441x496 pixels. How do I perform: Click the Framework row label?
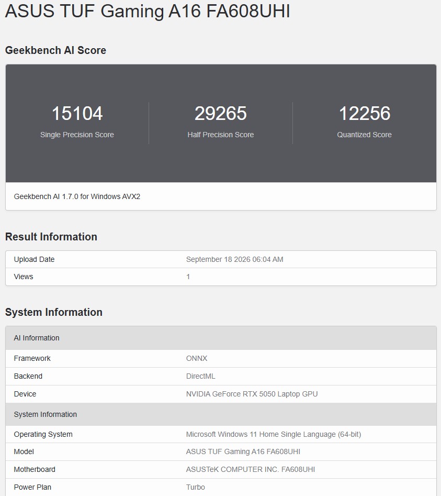click(32, 358)
